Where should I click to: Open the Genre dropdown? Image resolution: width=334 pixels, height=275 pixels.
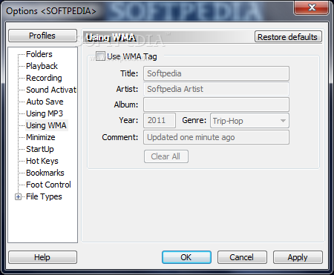pos(249,121)
